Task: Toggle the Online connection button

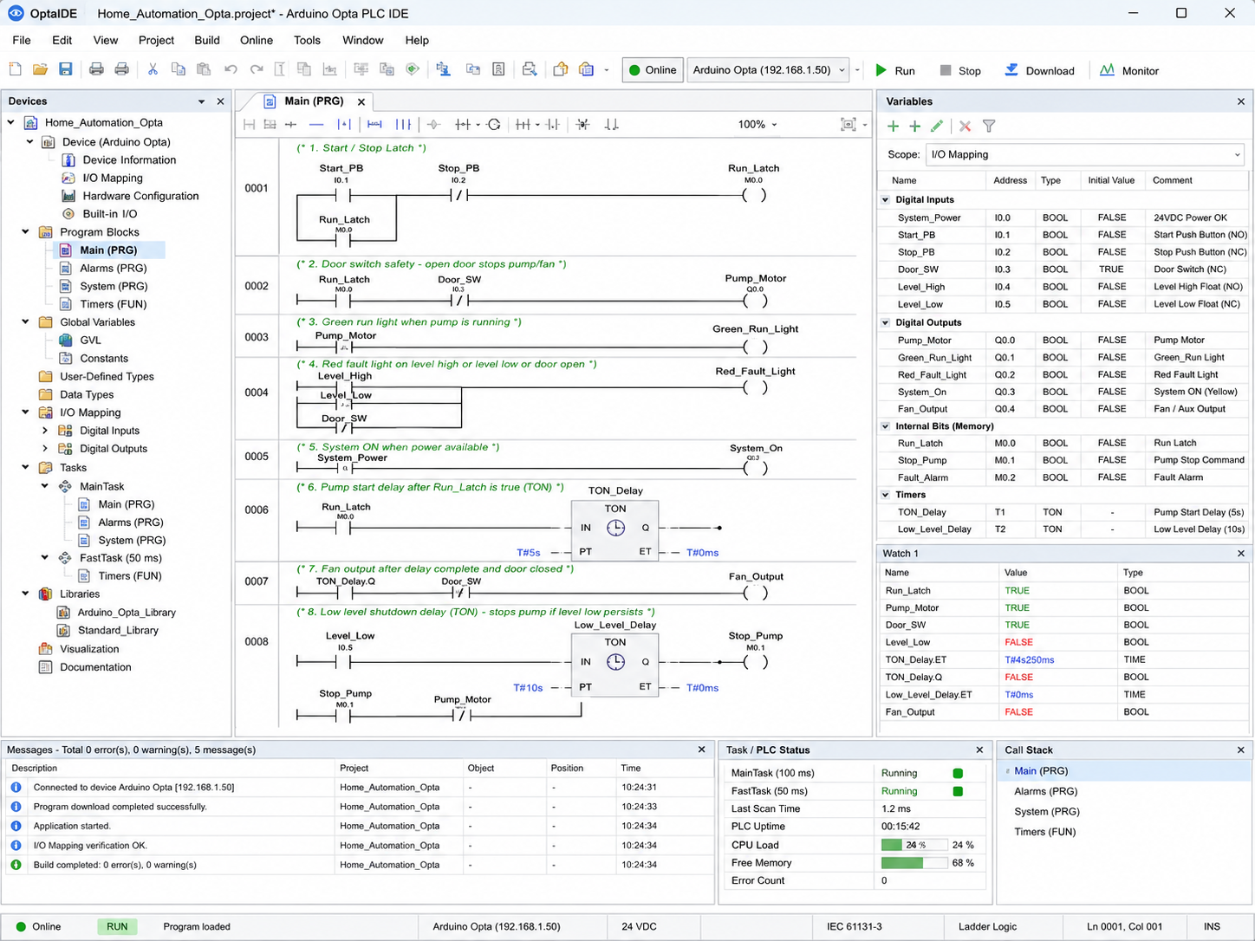Action: click(652, 70)
